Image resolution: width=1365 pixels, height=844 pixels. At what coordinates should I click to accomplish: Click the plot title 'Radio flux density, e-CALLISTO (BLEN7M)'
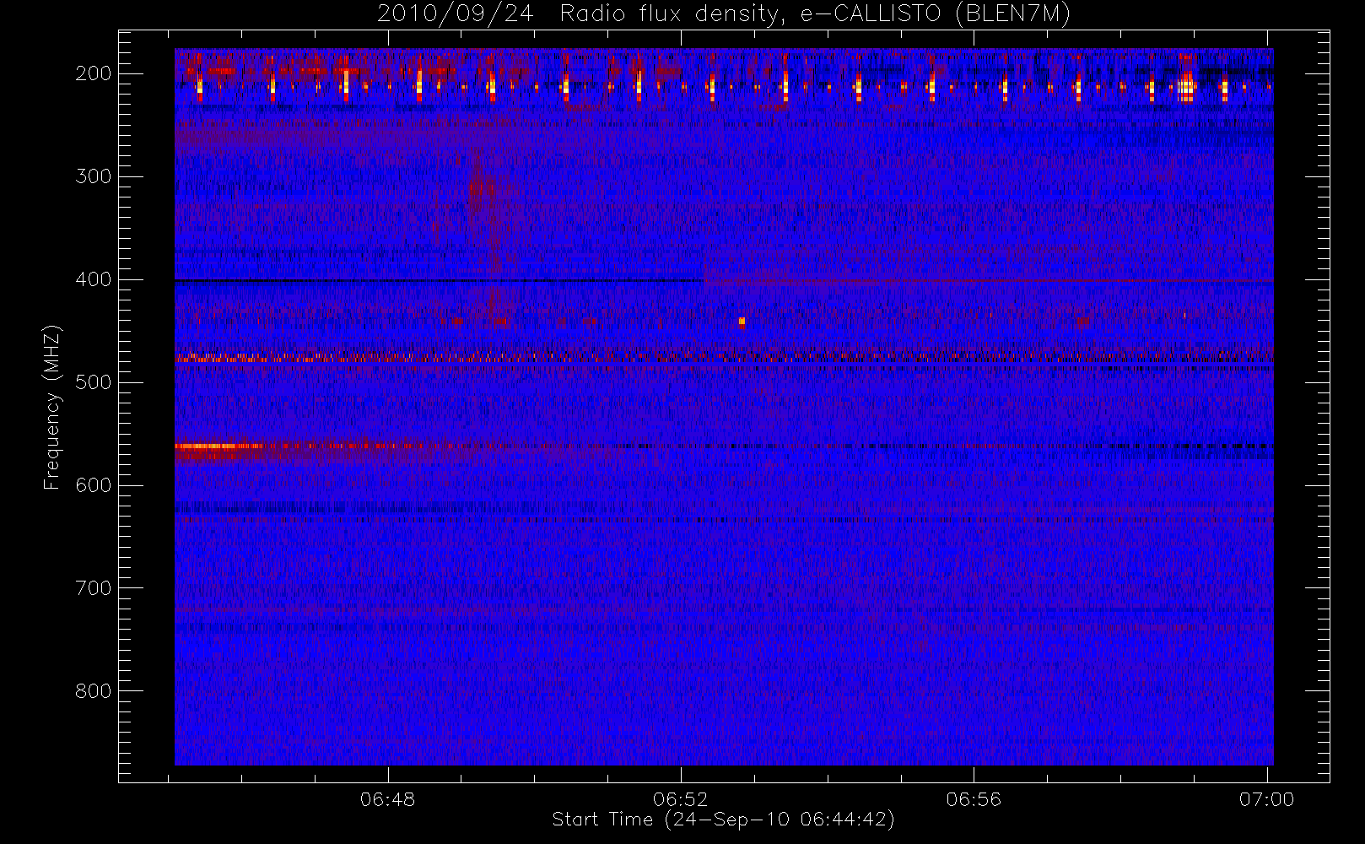click(x=815, y=14)
